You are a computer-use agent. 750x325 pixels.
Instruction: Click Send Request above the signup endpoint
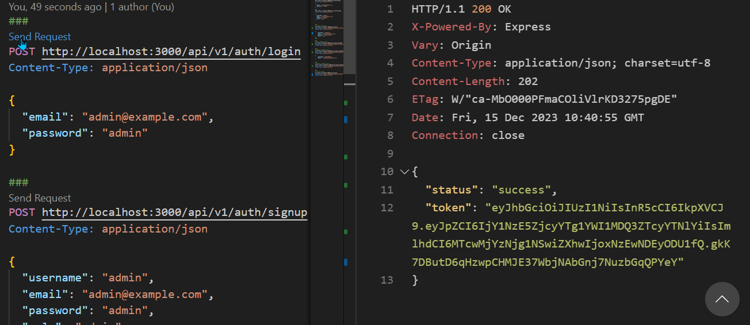[x=40, y=198]
